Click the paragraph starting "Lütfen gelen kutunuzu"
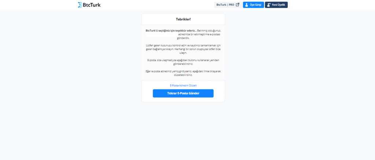 pyautogui.click(x=183, y=49)
